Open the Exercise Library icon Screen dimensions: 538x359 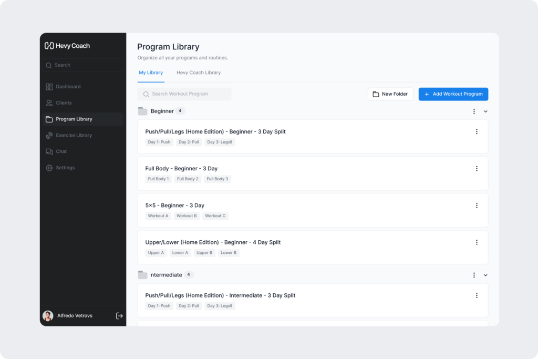pyautogui.click(x=48, y=135)
